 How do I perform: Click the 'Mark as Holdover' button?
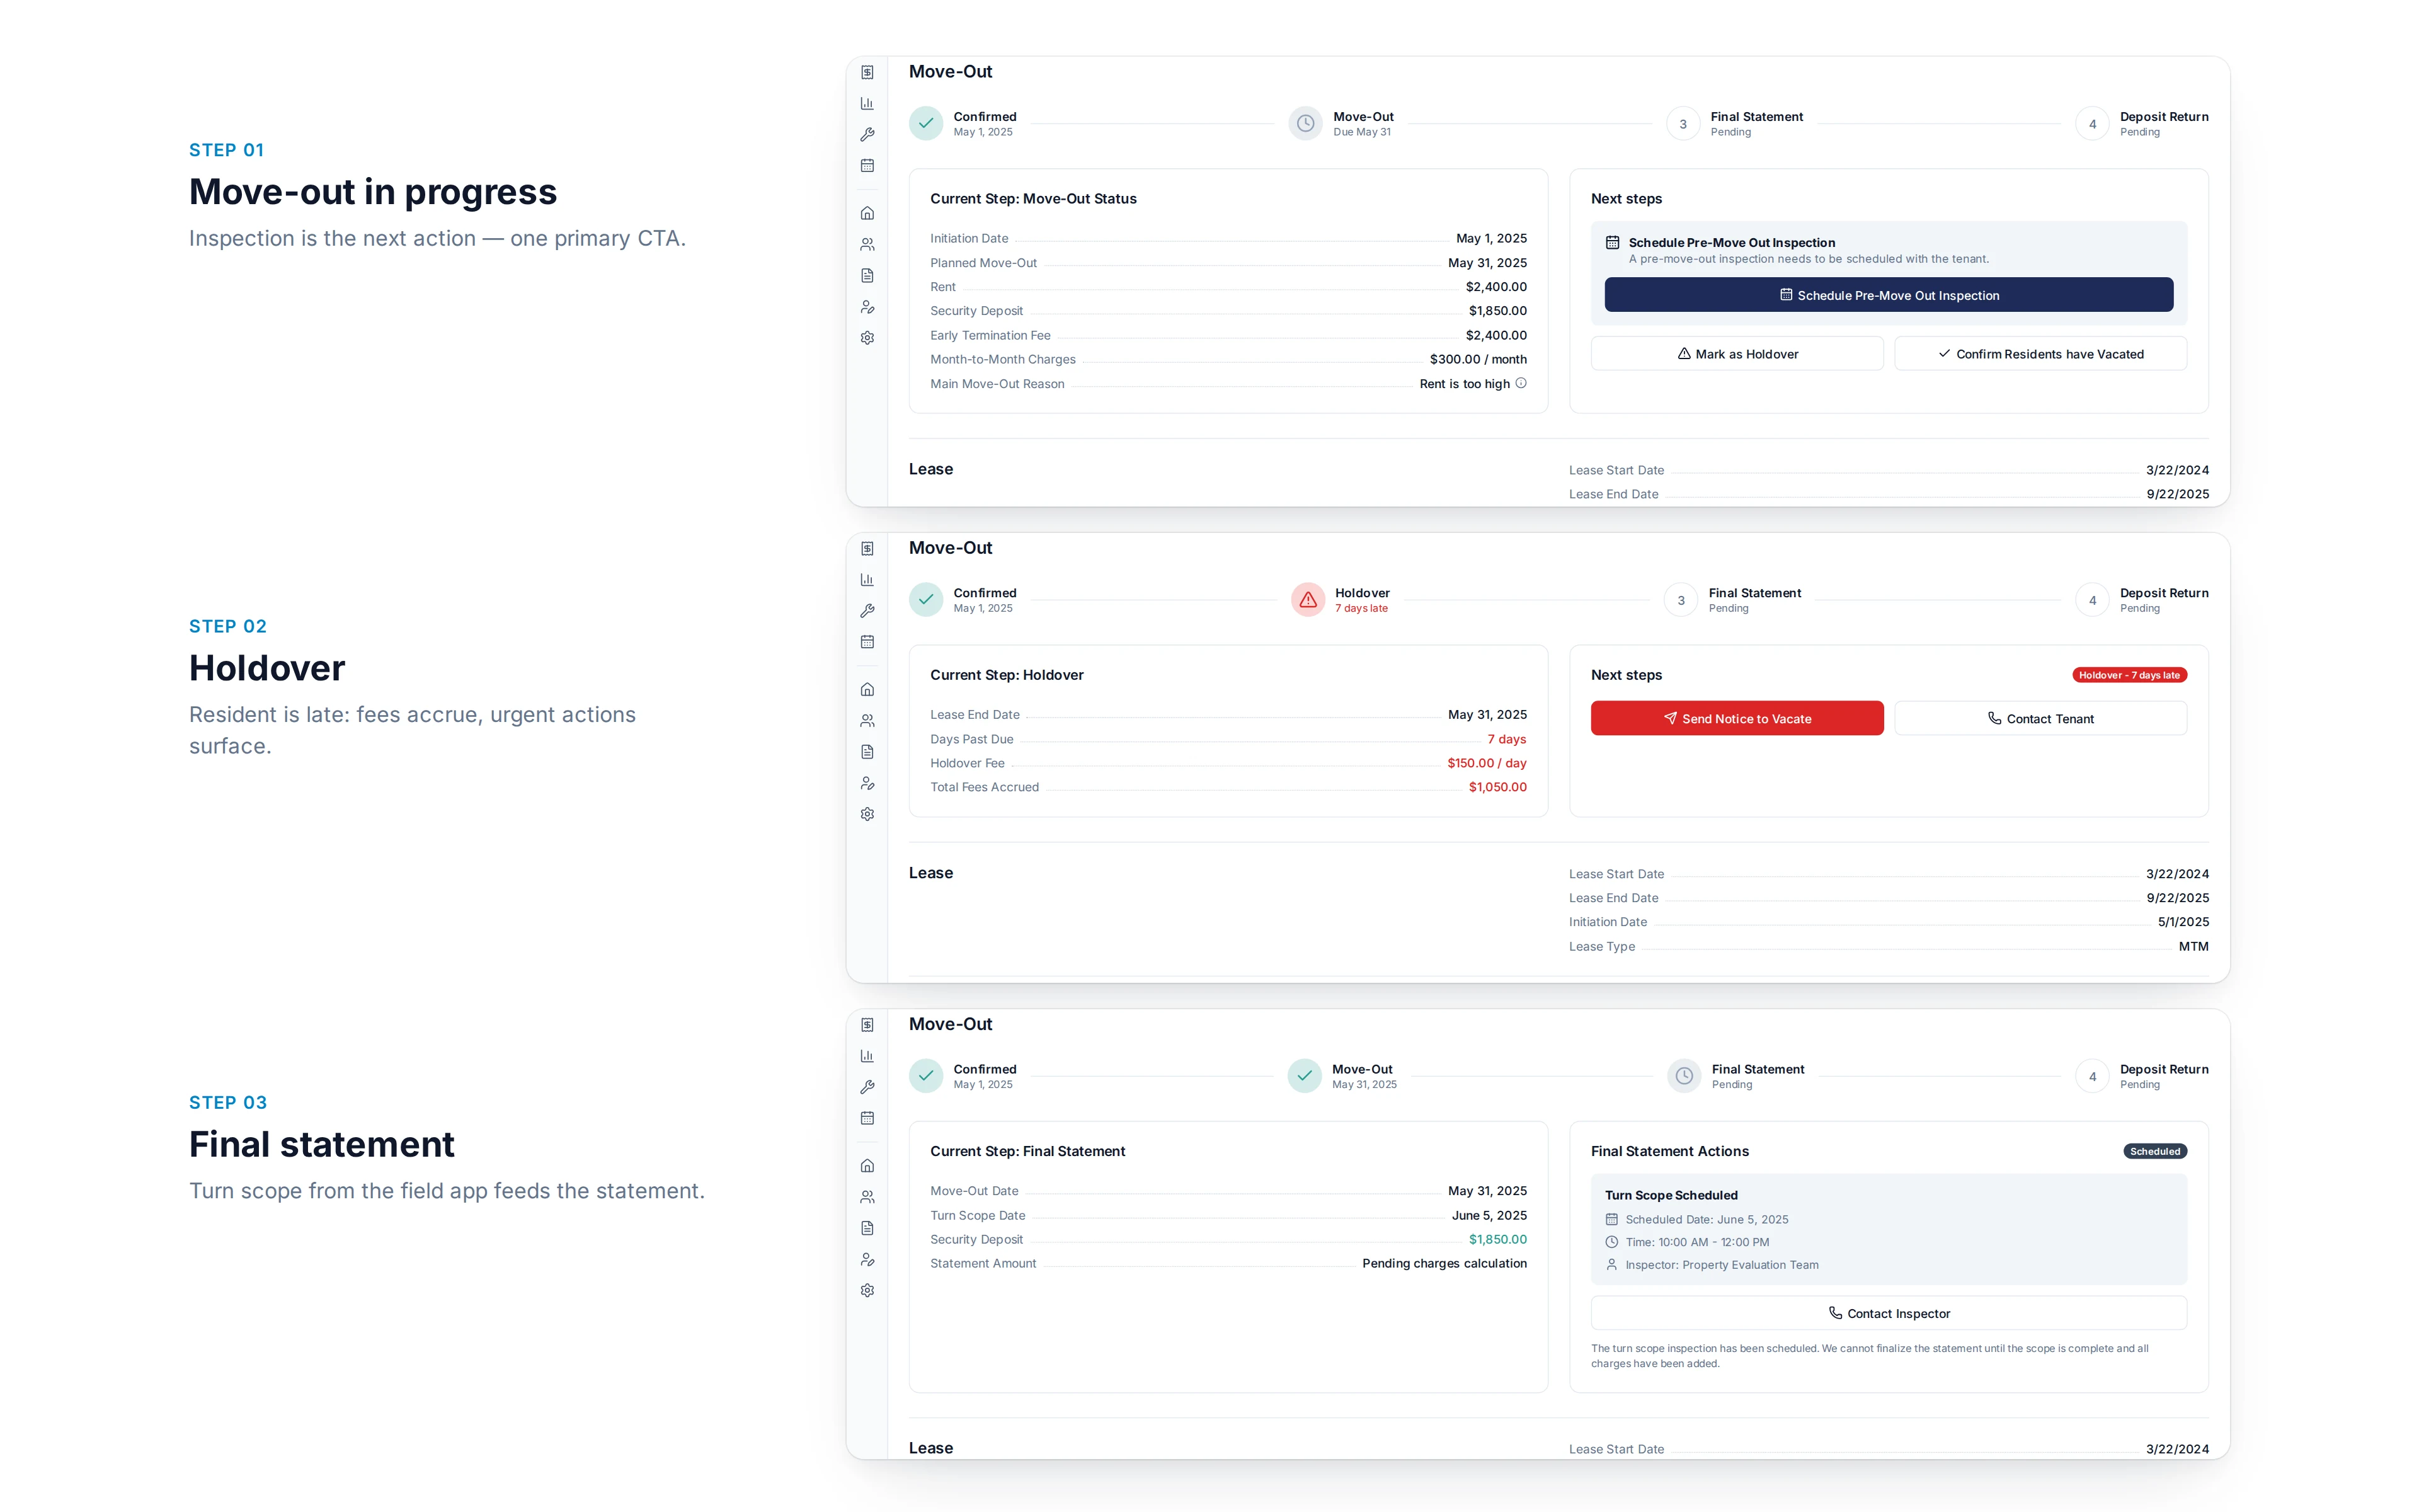coord(1736,354)
